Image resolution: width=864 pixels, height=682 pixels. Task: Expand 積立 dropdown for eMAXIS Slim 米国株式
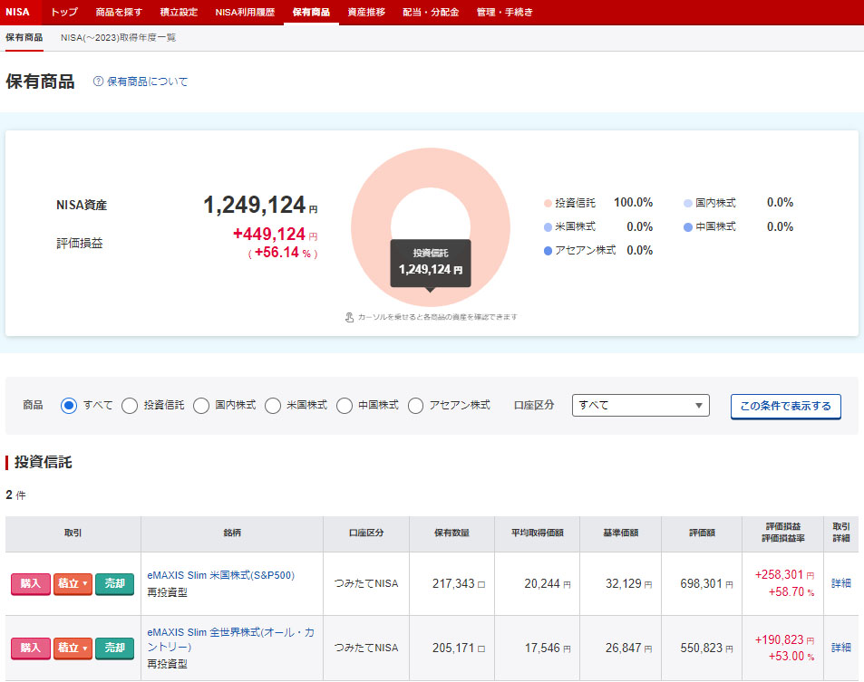tap(73, 584)
